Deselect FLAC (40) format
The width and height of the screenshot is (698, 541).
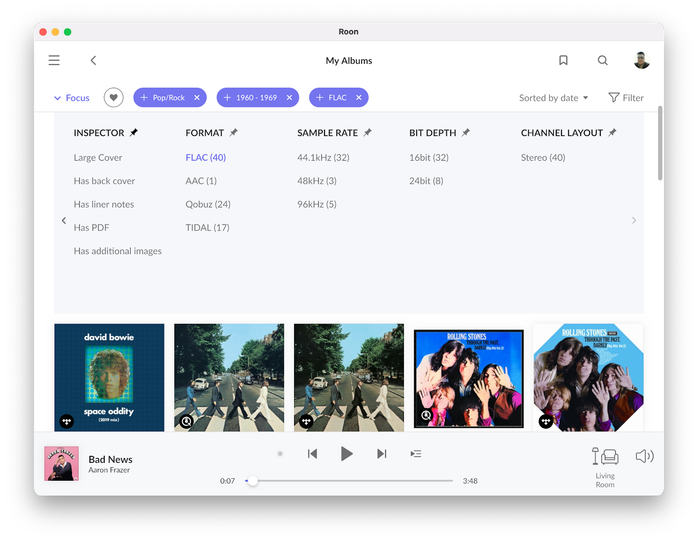pyautogui.click(x=205, y=158)
